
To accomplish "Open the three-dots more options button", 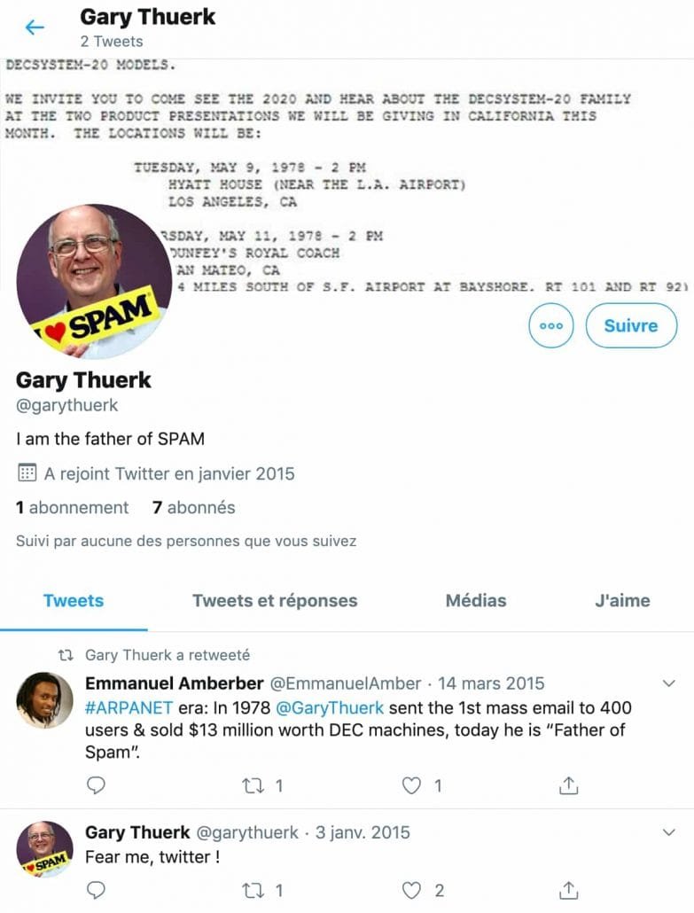I will [550, 325].
